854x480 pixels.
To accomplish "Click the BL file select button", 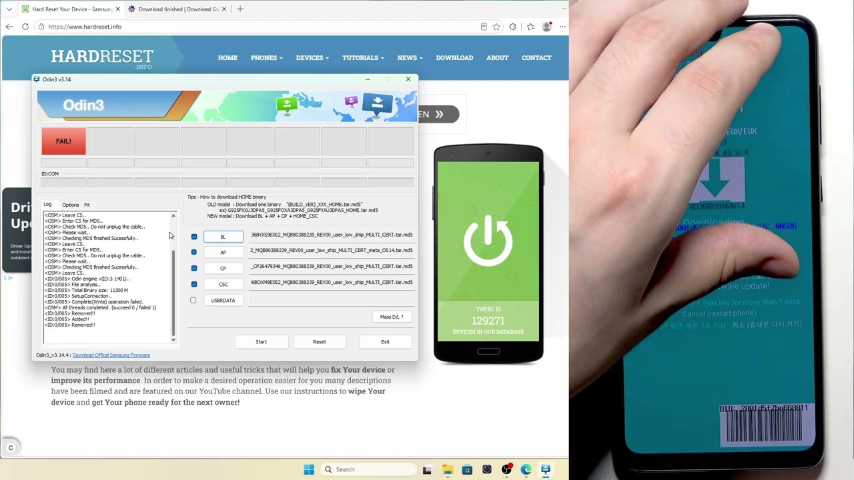I will tap(224, 237).
